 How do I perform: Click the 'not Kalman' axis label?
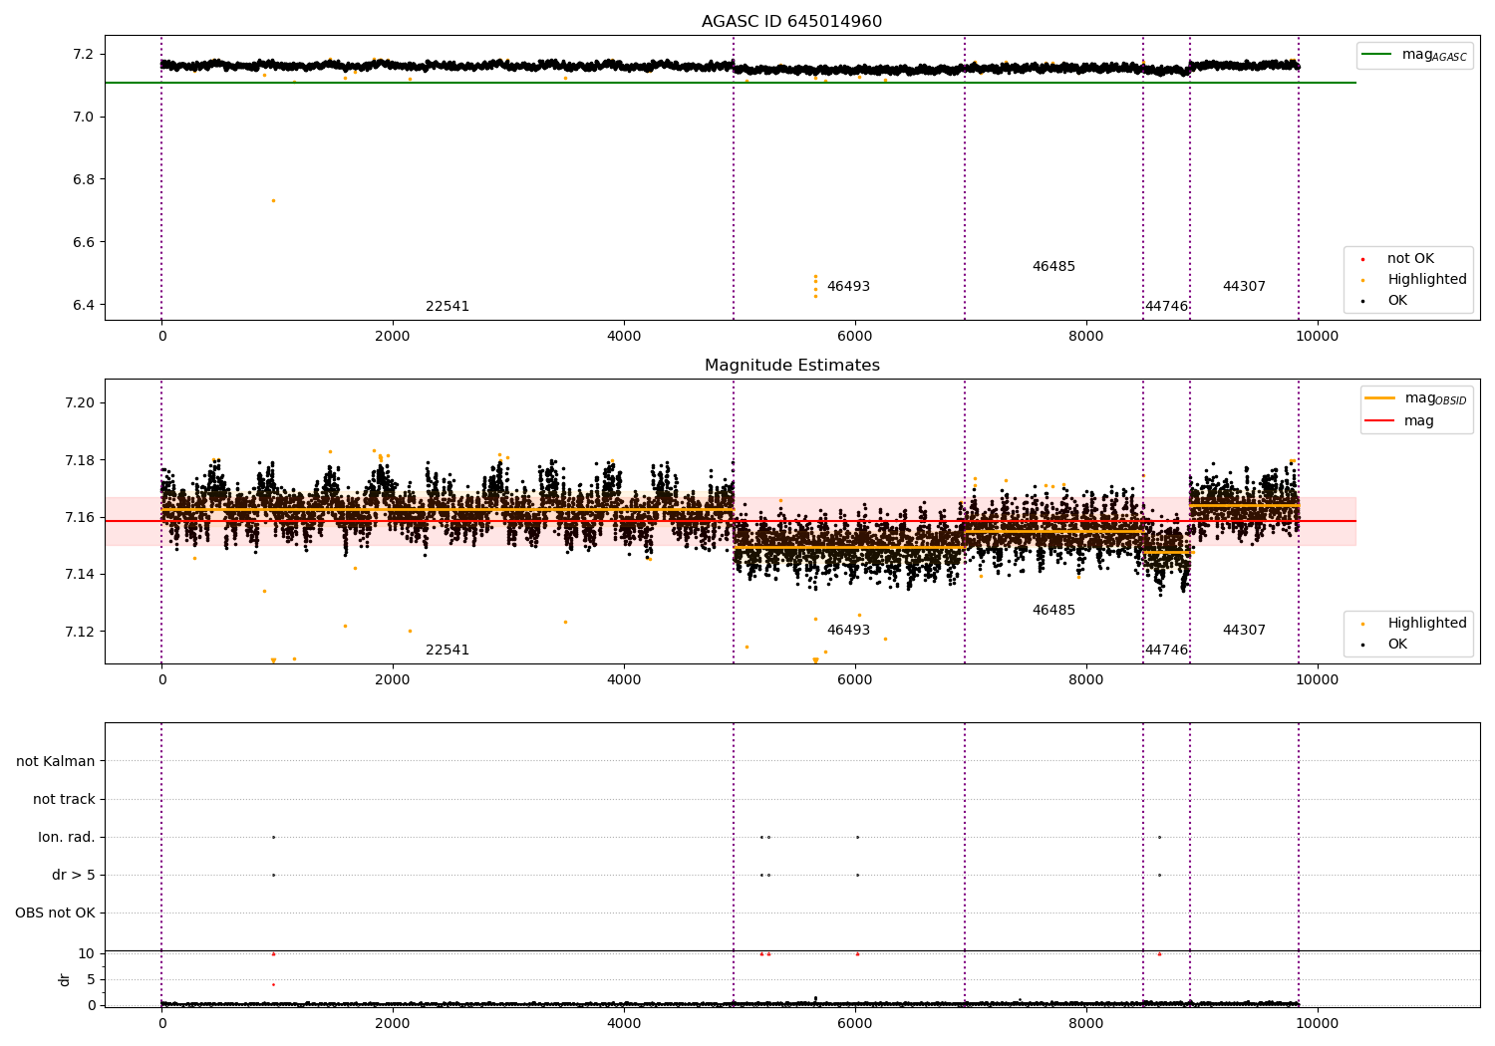tap(56, 762)
